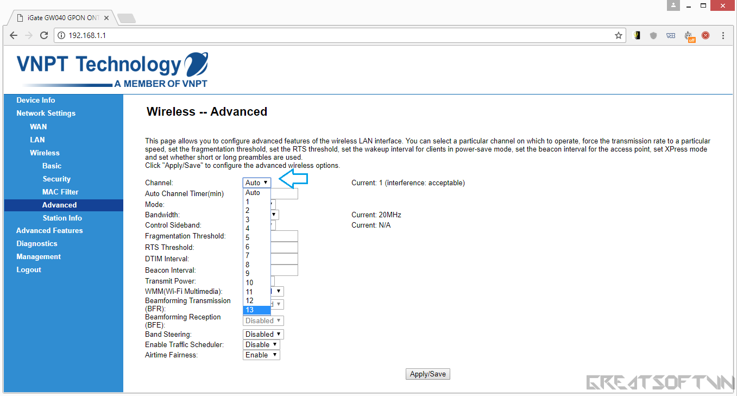737x396 pixels.
Task: Click the Auto Channel Timer(min) input field
Action: click(x=284, y=194)
